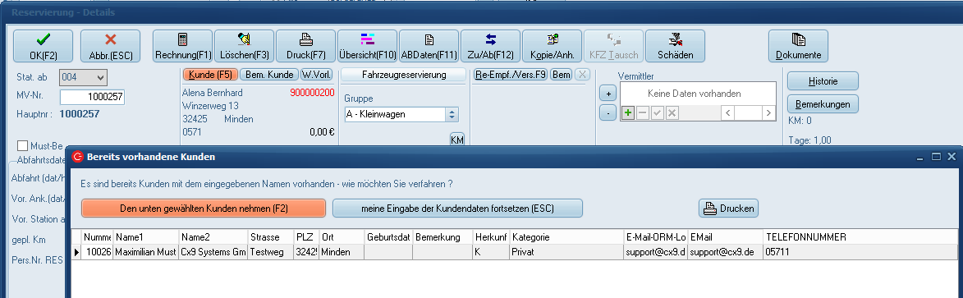Maximize the Bereits vorhandene Kunden dialog
This screenshot has width=963, height=298.
tap(936, 157)
